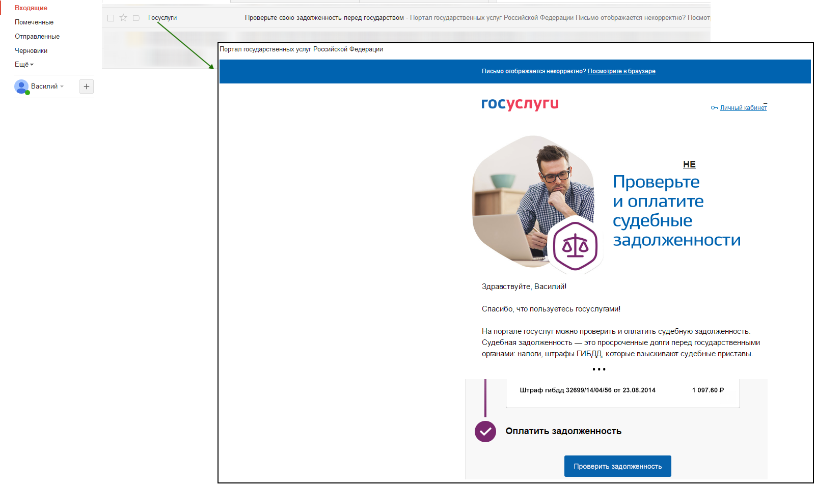Open the Личный кабинет link
Screen dimensions: 816x486
coord(743,108)
